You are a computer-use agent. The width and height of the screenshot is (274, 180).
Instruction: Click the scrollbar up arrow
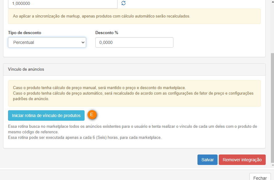[x=272, y=1]
